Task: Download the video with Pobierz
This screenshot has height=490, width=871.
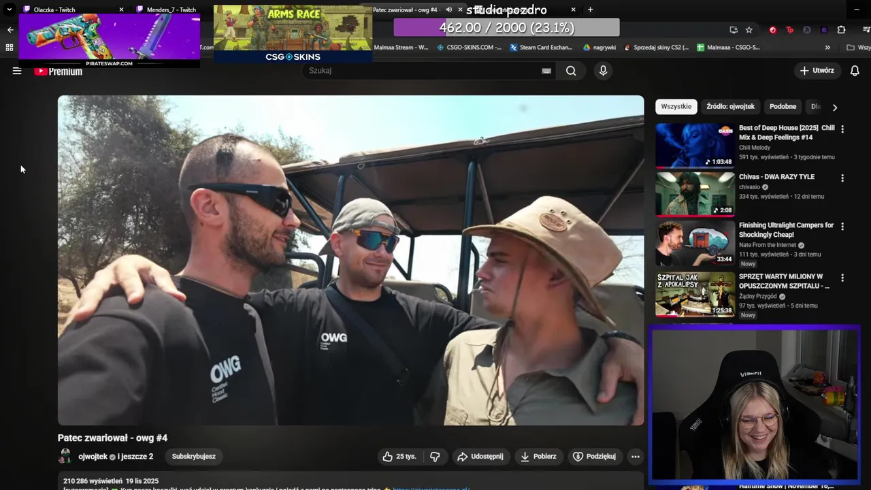Action: click(x=538, y=457)
